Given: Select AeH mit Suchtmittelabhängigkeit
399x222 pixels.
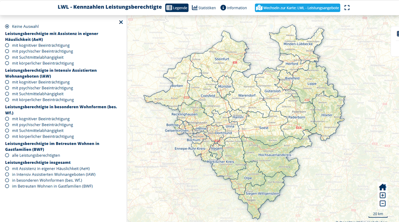Looking at the screenshot, I should [x=7, y=57].
